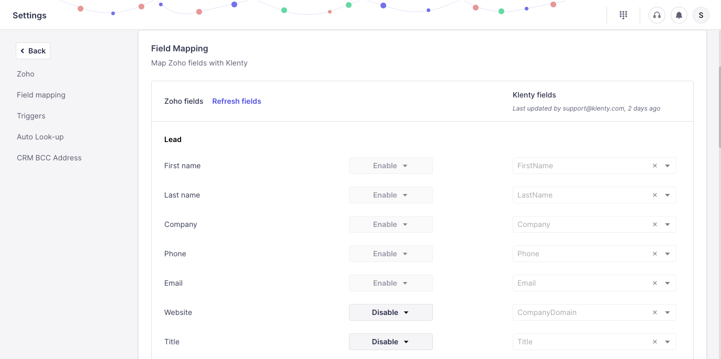The height and width of the screenshot is (359, 721).
Task: Clear the FirstName field mapping
Action: click(x=655, y=166)
